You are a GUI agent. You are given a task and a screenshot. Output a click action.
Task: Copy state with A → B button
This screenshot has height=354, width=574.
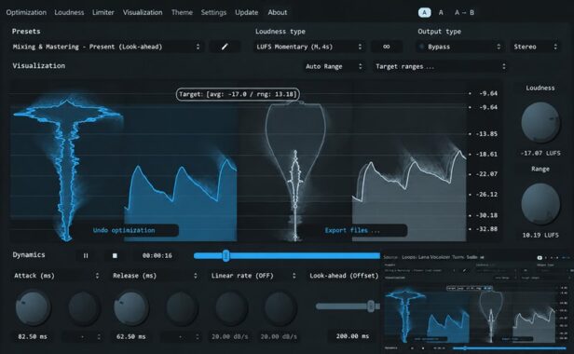(464, 12)
